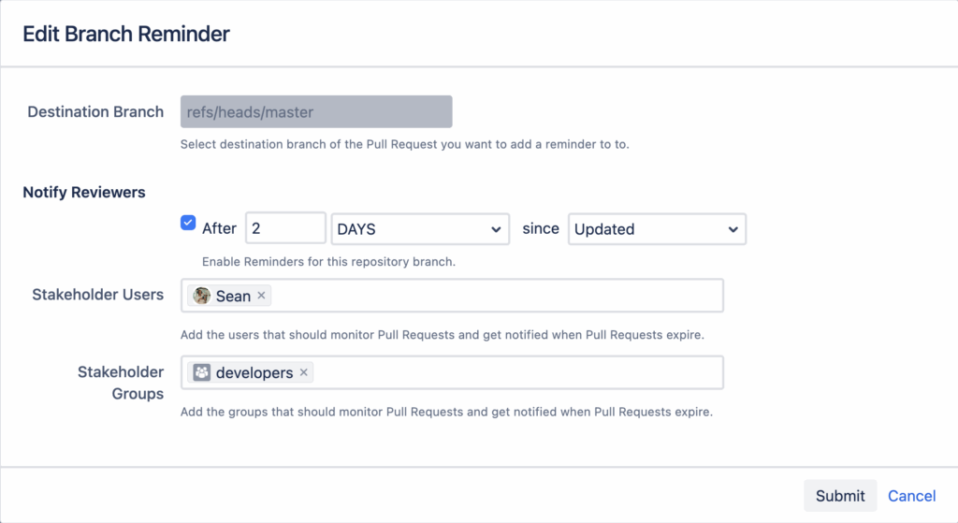Screen dimensions: 958x523
Task: Click the Stakeholder Groups label
Action: pos(120,383)
